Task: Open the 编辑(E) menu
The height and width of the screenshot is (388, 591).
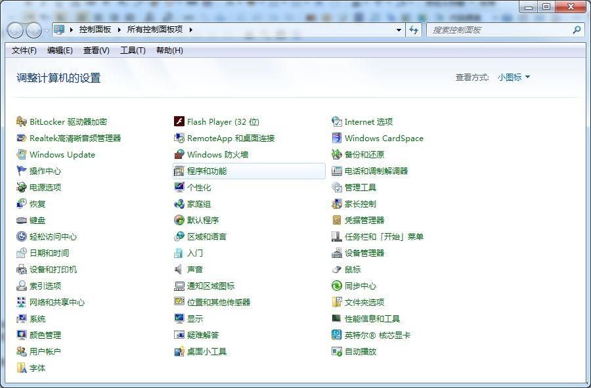Action: (x=60, y=51)
